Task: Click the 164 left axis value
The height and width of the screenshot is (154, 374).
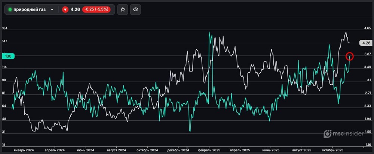Action: [x=5, y=28]
